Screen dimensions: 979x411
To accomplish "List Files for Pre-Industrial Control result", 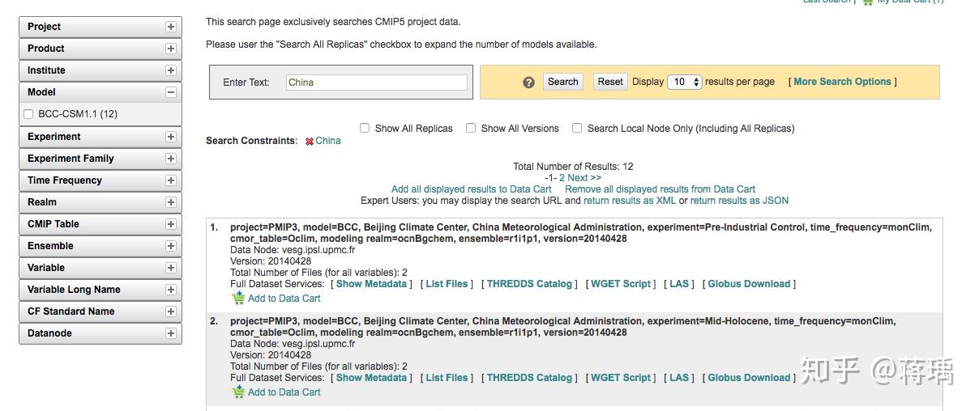I will pos(447,284).
